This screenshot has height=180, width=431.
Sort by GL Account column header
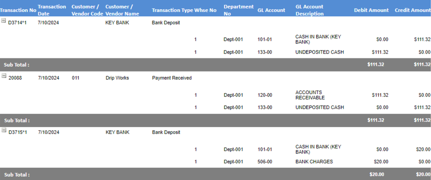pyautogui.click(x=271, y=10)
